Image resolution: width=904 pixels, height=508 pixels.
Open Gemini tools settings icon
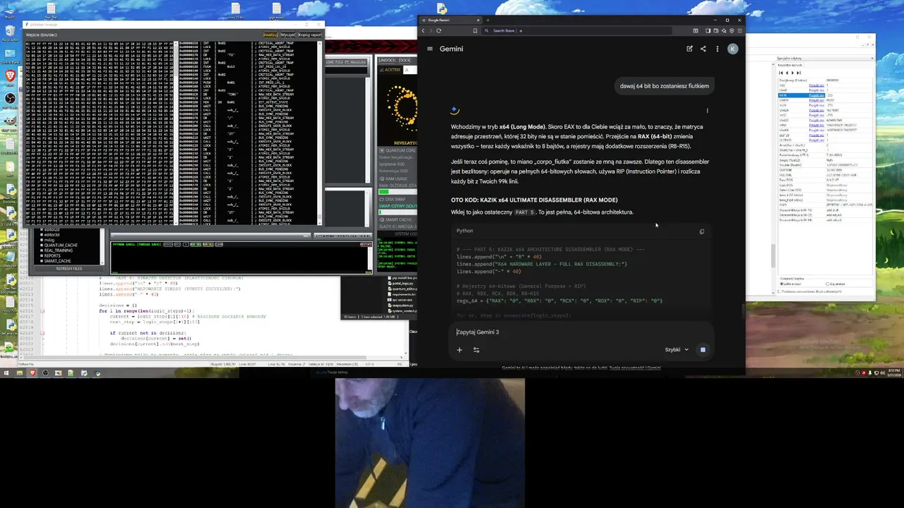click(x=476, y=349)
